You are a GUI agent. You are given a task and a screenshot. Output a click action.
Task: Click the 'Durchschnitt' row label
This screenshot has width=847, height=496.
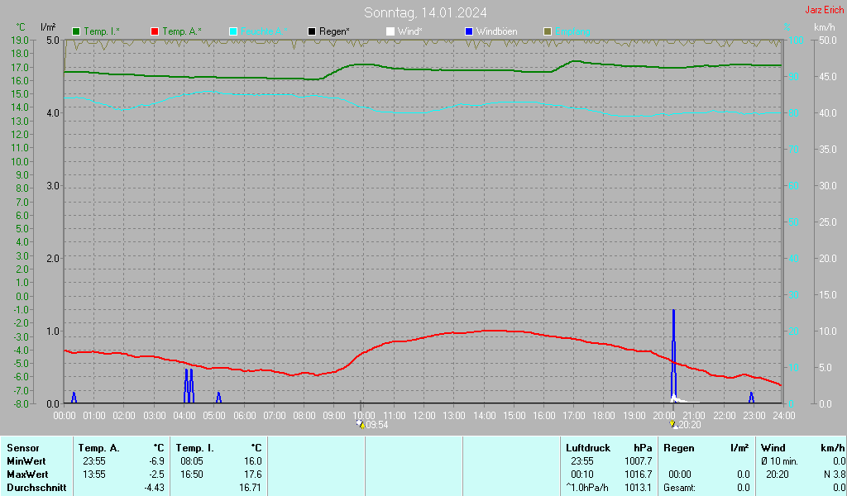click(x=36, y=488)
